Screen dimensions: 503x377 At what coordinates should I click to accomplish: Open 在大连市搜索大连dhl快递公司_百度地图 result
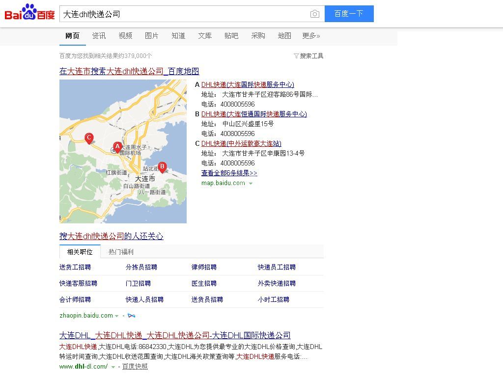[x=129, y=71]
